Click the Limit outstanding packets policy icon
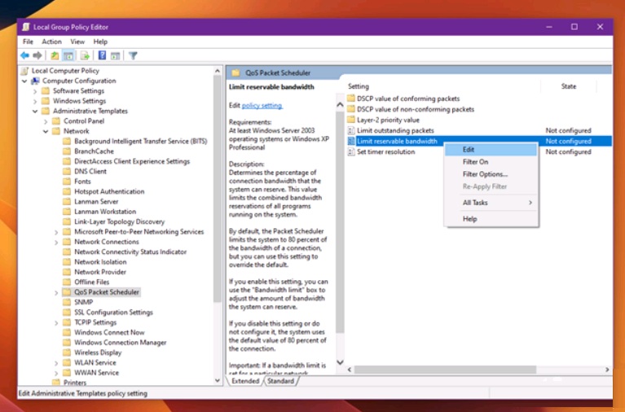The width and height of the screenshot is (625, 412). pyautogui.click(x=350, y=131)
